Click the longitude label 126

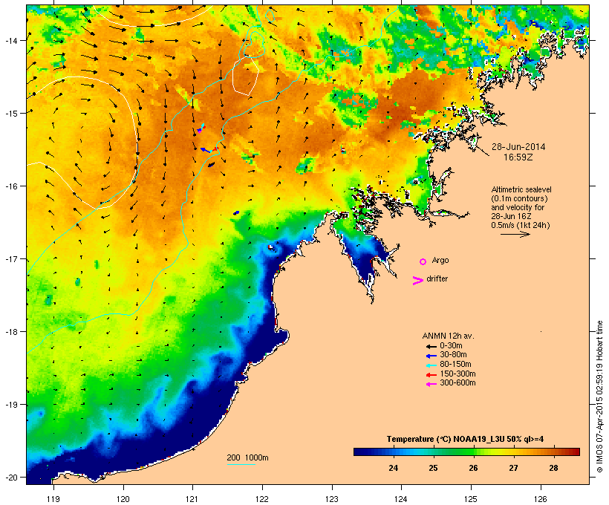pos(541,499)
